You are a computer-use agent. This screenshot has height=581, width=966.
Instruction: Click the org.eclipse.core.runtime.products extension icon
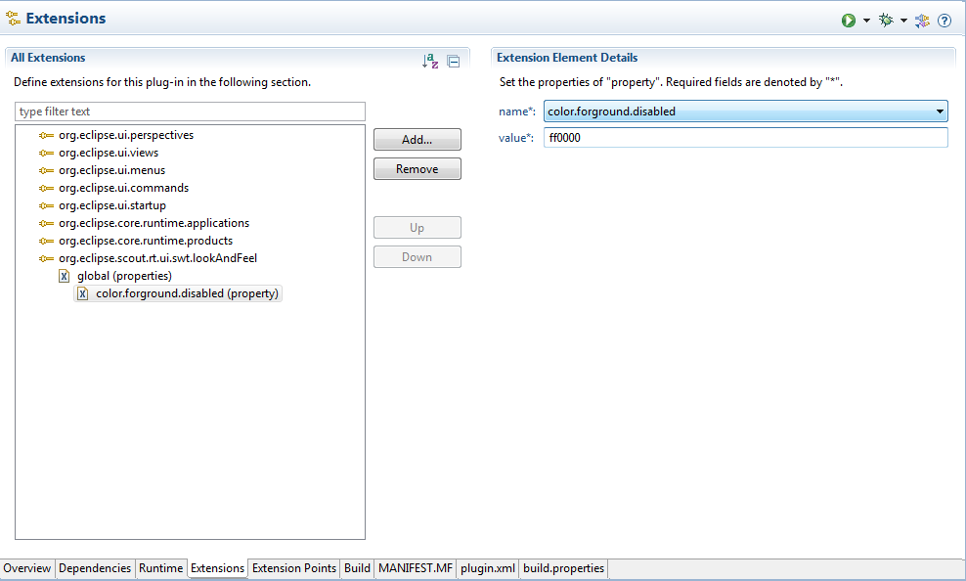point(46,241)
